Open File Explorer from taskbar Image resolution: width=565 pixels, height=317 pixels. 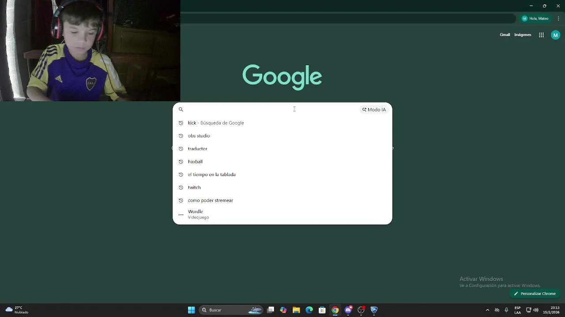coord(296,310)
